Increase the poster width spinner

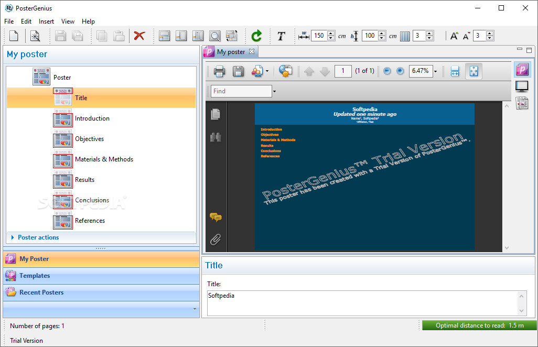click(331, 33)
